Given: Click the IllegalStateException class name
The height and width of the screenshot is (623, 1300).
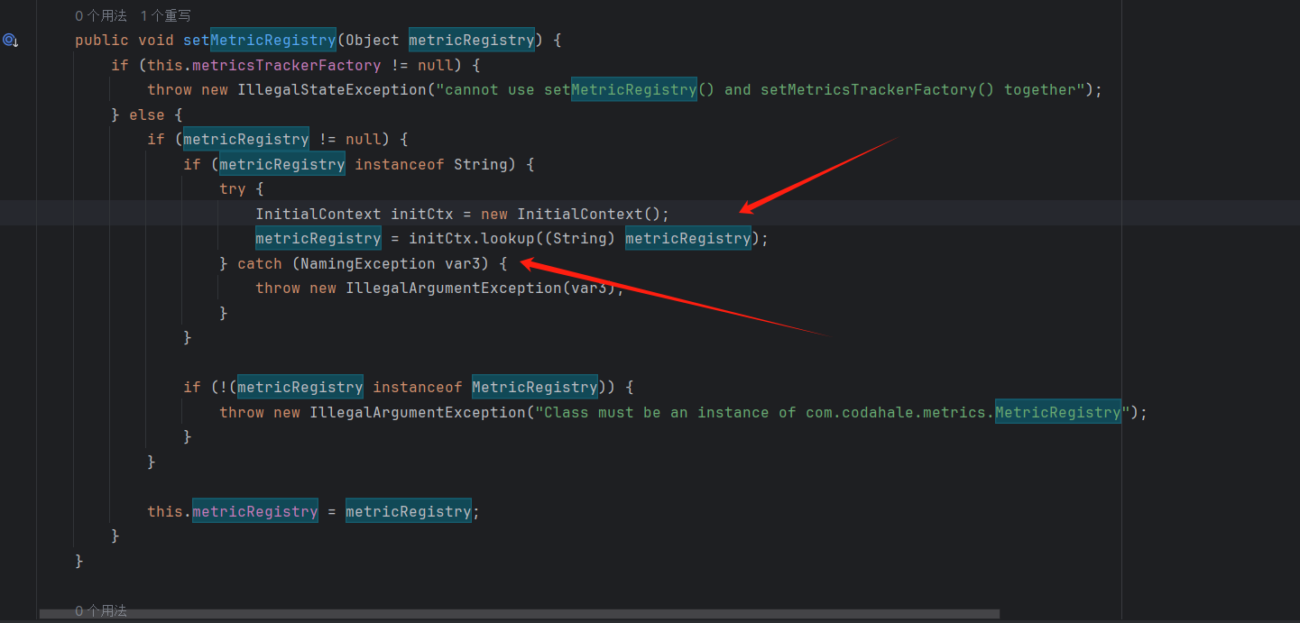Looking at the screenshot, I should pyautogui.click(x=331, y=90).
